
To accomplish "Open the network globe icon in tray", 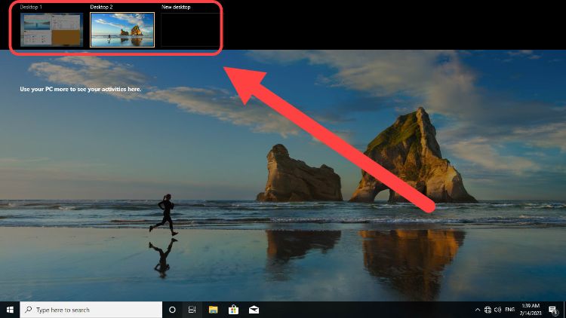I will [x=488, y=310].
